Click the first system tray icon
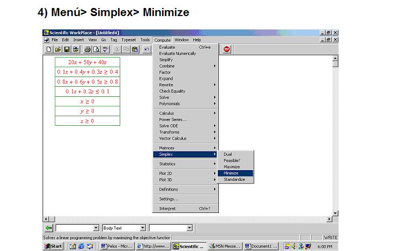404x251 pixels. coord(287,246)
